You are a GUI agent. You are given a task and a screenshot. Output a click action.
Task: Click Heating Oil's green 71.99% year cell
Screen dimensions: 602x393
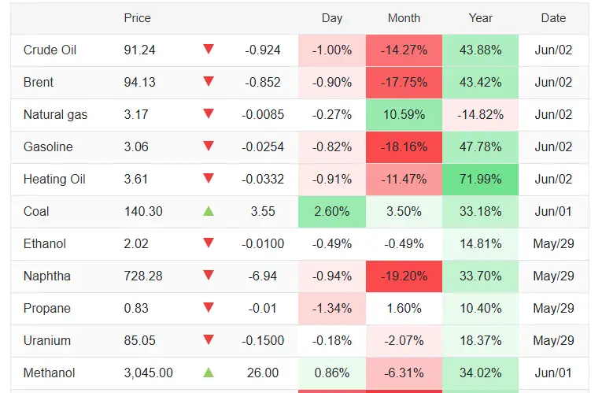pos(480,180)
